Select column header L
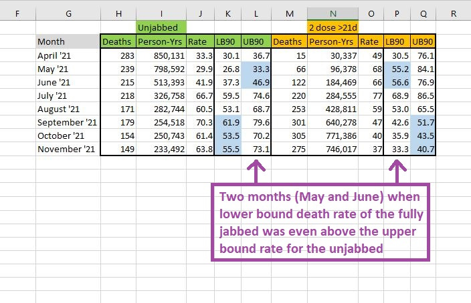Viewport: 471px width, 303px height. coord(256,14)
